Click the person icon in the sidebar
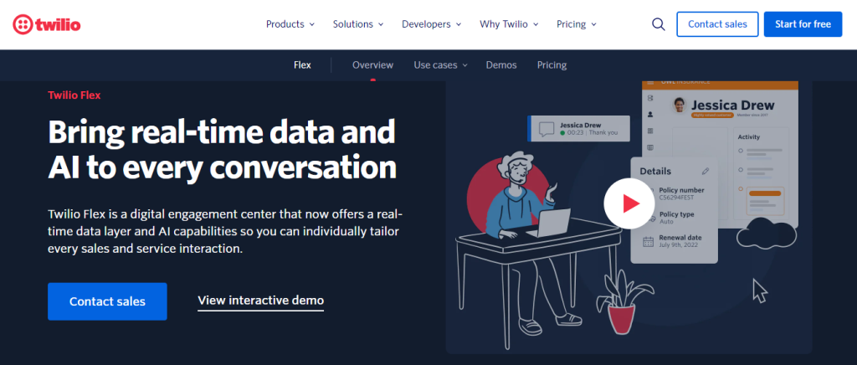This screenshot has height=365, width=857. click(649, 114)
